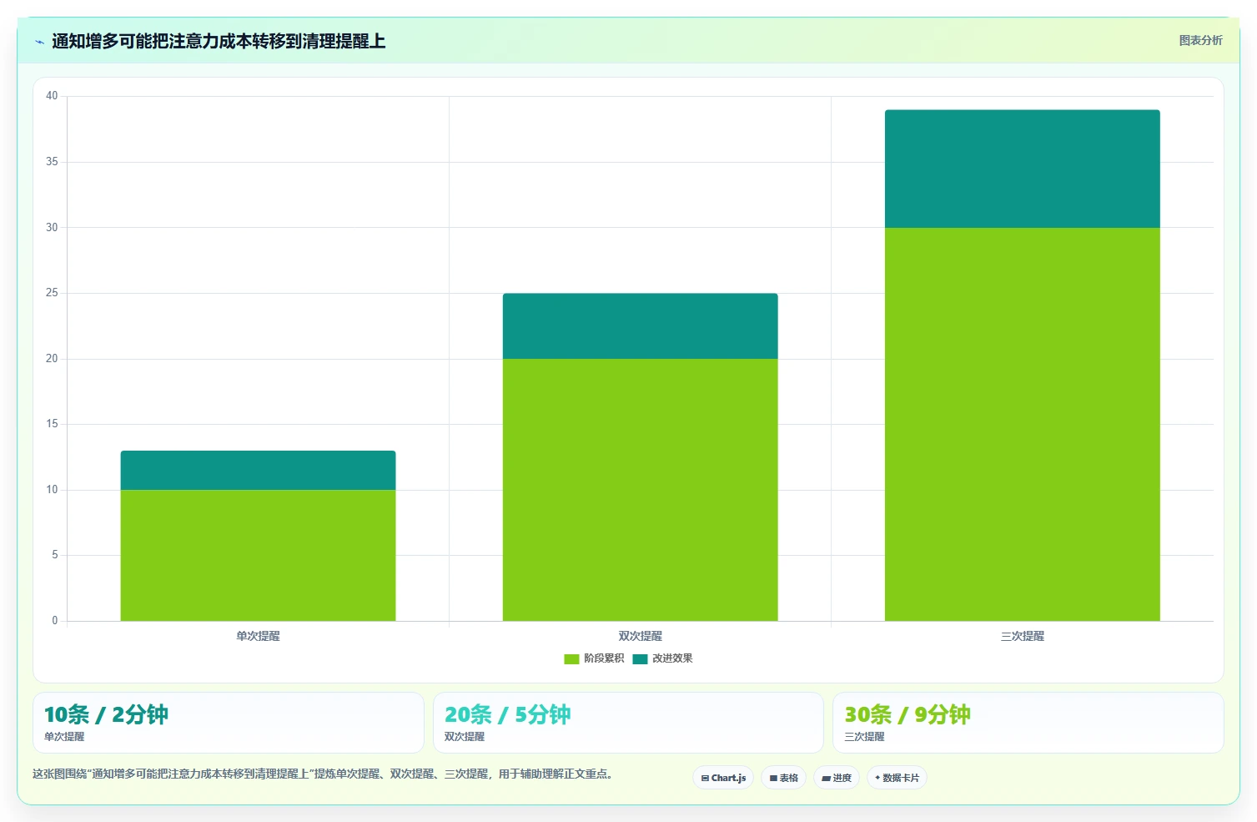Click the footer description starting with 这张图围绕

click(x=324, y=774)
